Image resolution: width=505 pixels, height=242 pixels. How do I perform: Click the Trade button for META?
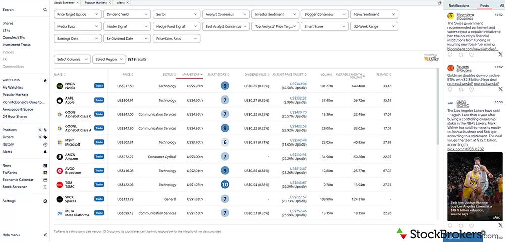click(99, 213)
